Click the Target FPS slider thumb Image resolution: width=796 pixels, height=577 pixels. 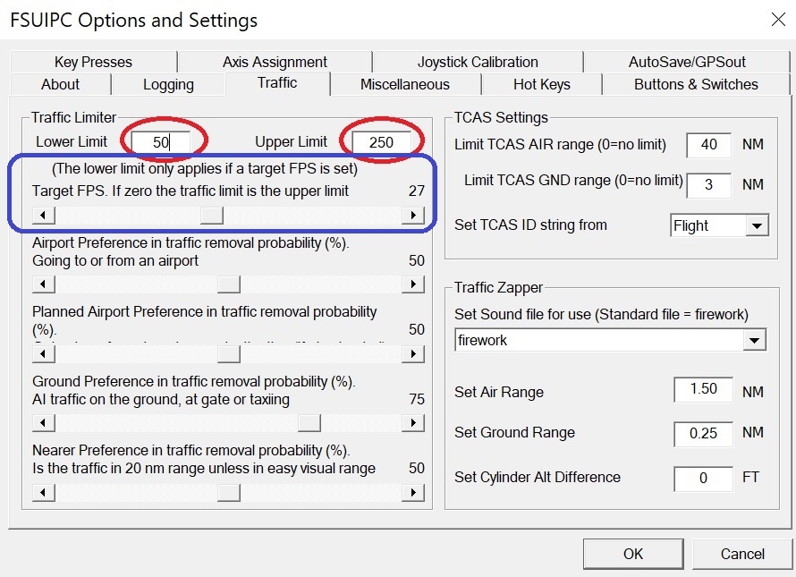pyautogui.click(x=212, y=216)
